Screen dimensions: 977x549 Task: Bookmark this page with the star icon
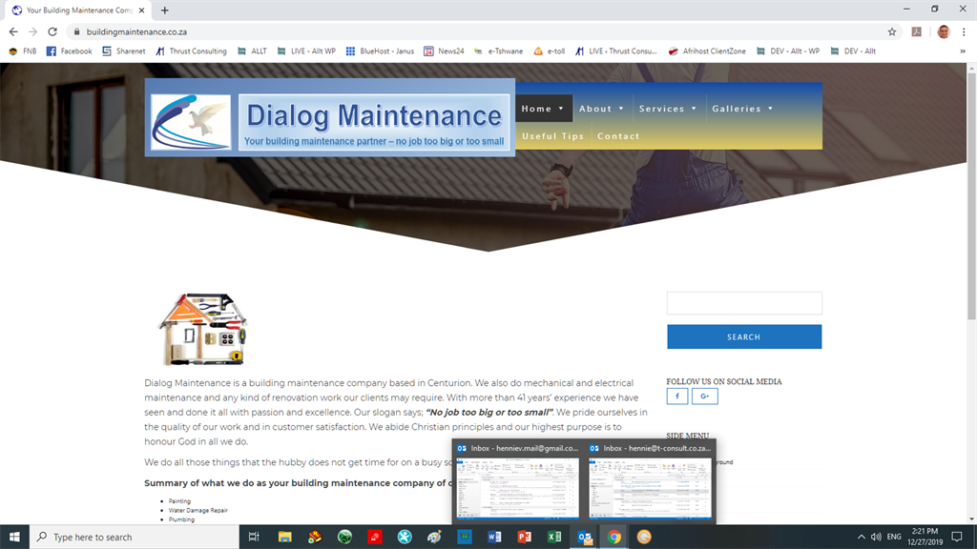[x=892, y=31]
